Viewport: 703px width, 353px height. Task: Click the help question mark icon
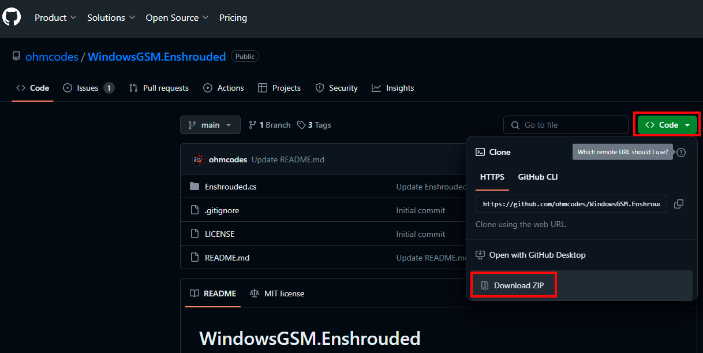pyautogui.click(x=681, y=153)
